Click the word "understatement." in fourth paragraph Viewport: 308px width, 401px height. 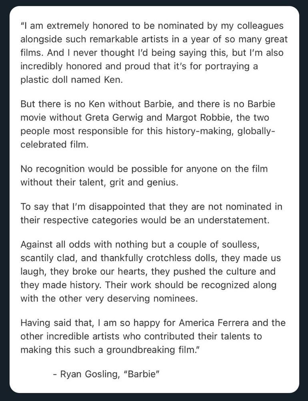(x=234, y=220)
